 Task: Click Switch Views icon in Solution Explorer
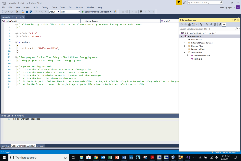(193, 24)
